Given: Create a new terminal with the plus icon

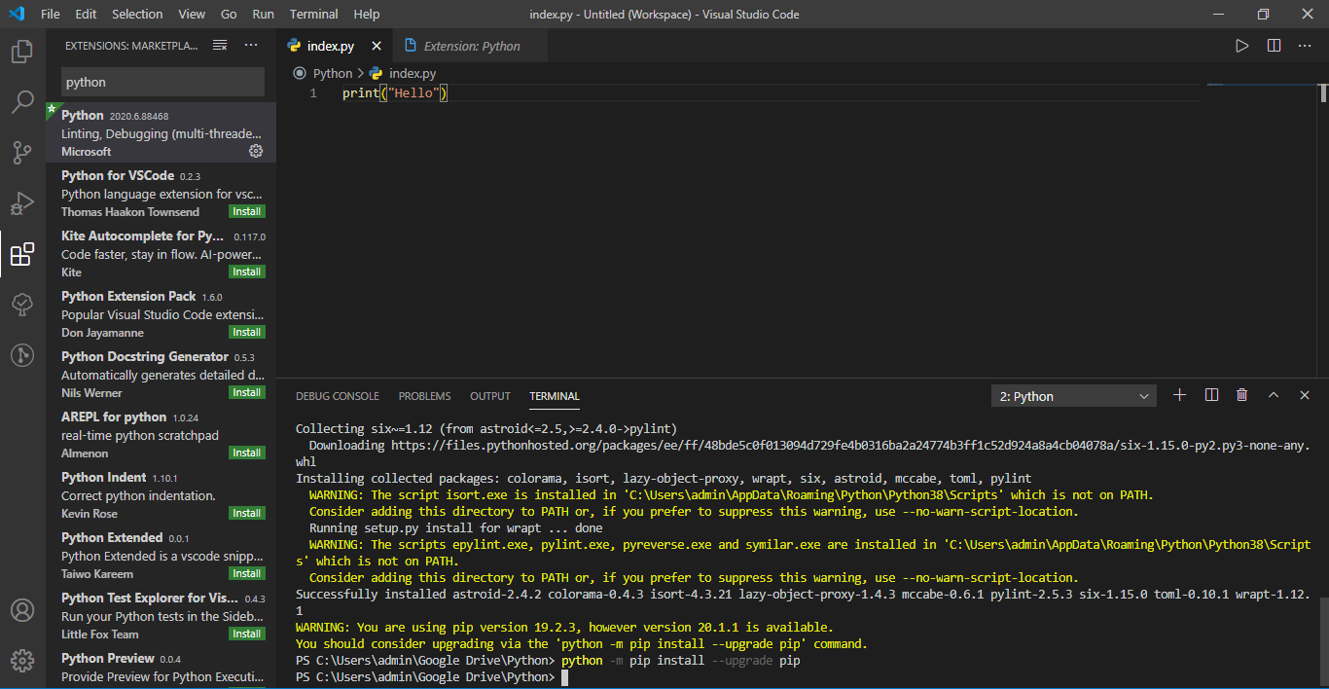Looking at the screenshot, I should (x=1179, y=395).
